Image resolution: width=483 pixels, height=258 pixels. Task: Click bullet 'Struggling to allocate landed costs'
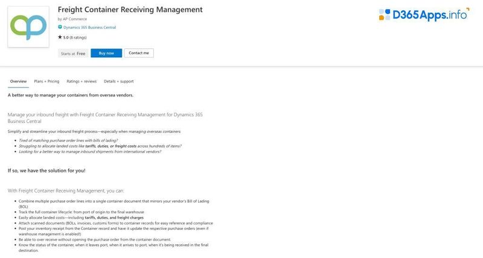(x=100, y=146)
